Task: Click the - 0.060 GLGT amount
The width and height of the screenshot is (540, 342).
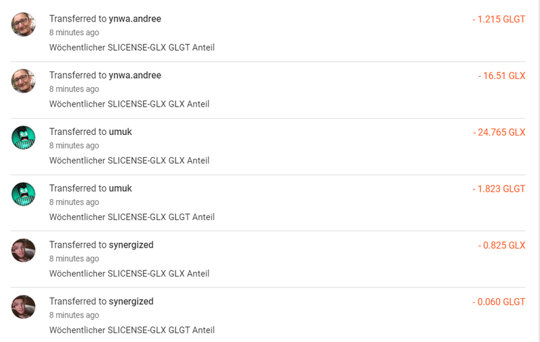Action: click(x=499, y=302)
